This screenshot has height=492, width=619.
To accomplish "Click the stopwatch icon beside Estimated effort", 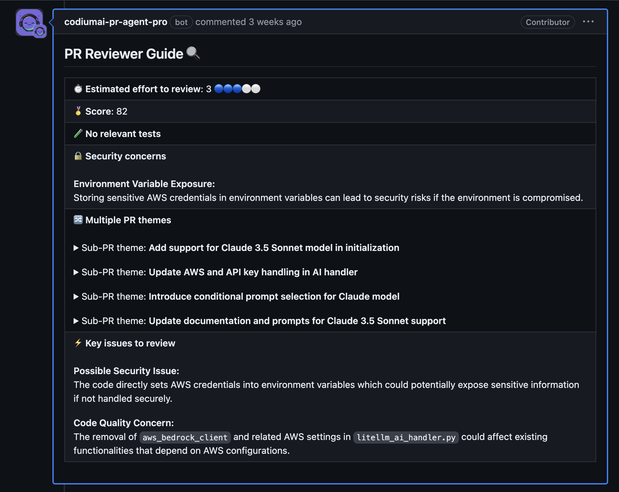I will tap(78, 89).
